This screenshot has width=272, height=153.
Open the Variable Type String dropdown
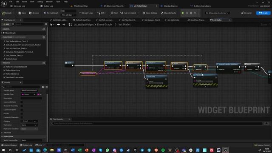tap(28, 94)
